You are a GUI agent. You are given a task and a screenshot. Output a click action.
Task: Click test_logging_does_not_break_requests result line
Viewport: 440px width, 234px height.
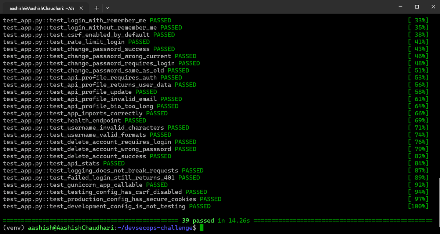click(103, 170)
